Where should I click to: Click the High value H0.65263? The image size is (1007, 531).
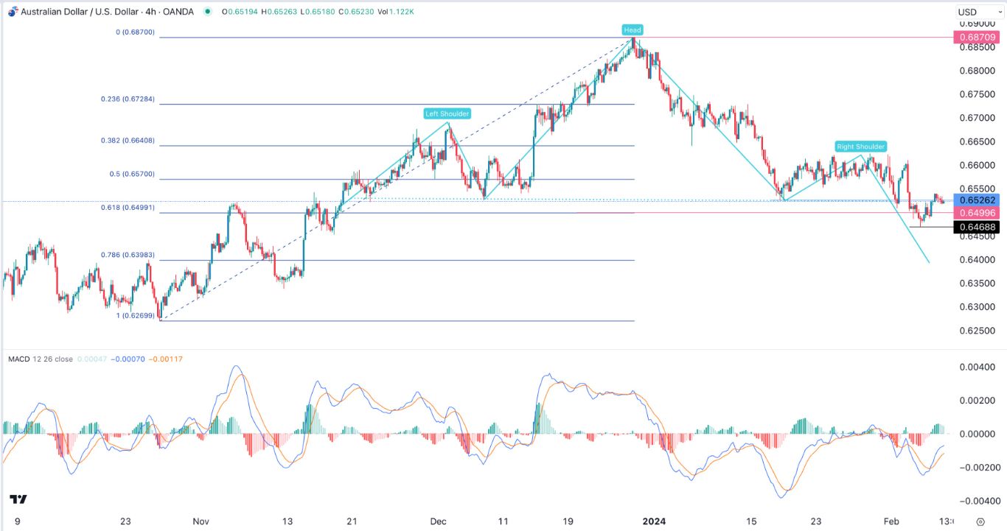279,12
